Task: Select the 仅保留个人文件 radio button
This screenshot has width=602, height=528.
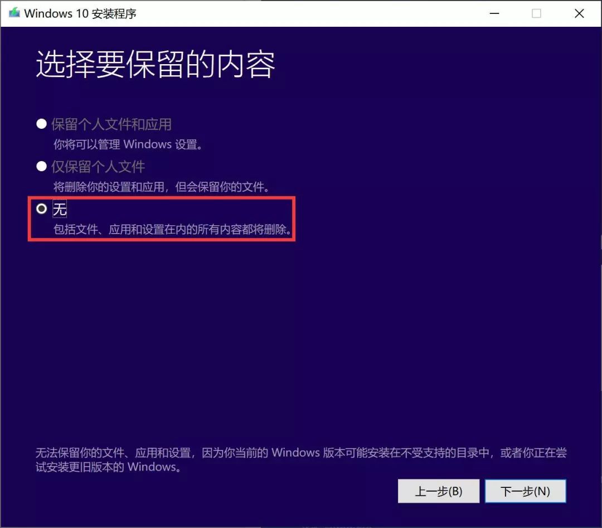Action: click(x=41, y=166)
